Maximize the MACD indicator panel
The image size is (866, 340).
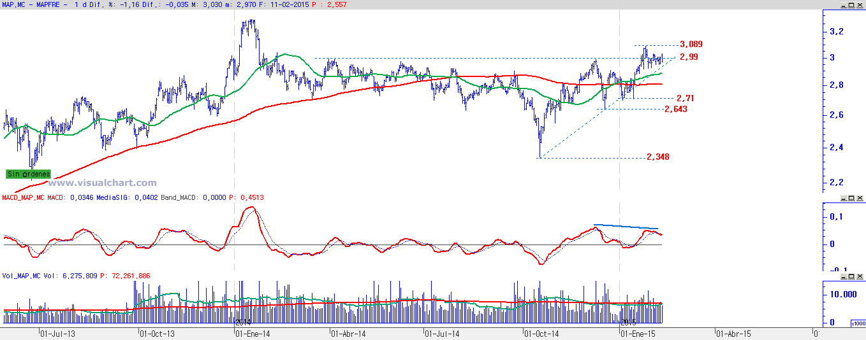coord(851,199)
